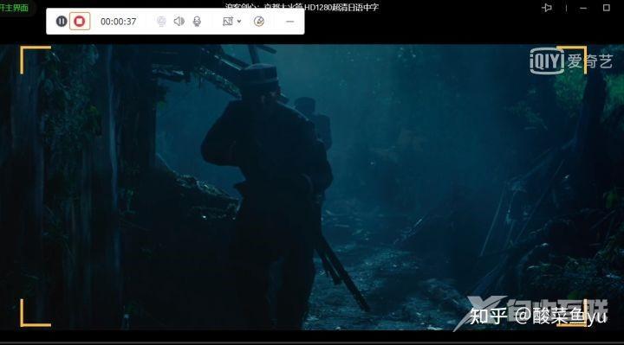Screen dimensions: 624x345
Task: Click the video title text at top
Action: click(302, 7)
